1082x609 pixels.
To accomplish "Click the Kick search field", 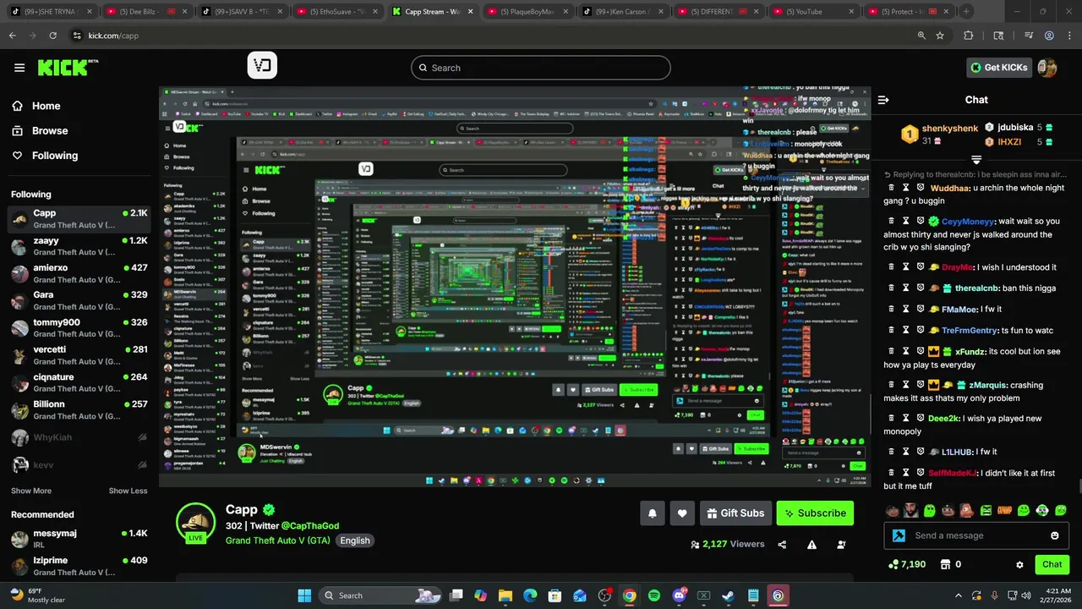I will coord(541,68).
